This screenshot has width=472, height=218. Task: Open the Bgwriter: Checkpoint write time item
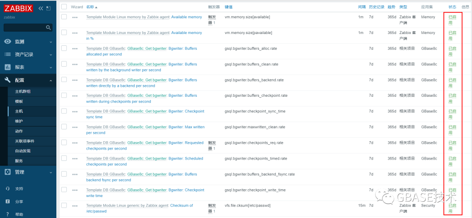click(x=145, y=193)
